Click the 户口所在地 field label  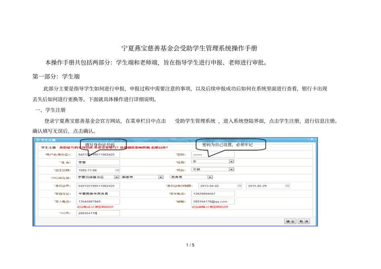point(61,178)
